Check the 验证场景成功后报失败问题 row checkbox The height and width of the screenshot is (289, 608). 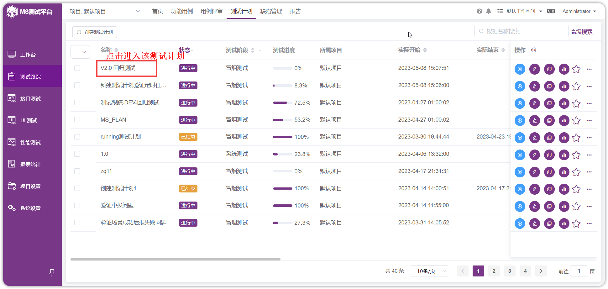(77, 223)
